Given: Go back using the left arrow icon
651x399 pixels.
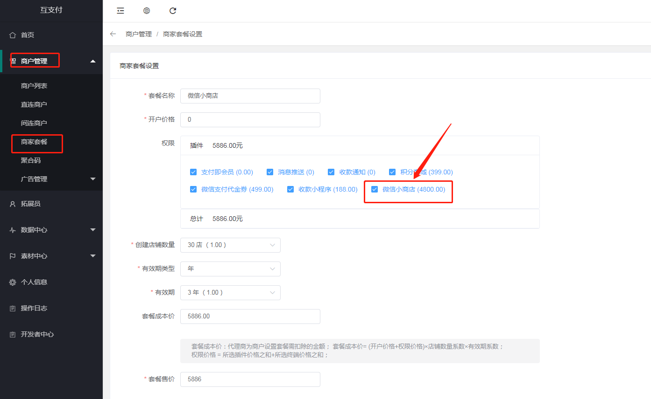Looking at the screenshot, I should point(113,34).
